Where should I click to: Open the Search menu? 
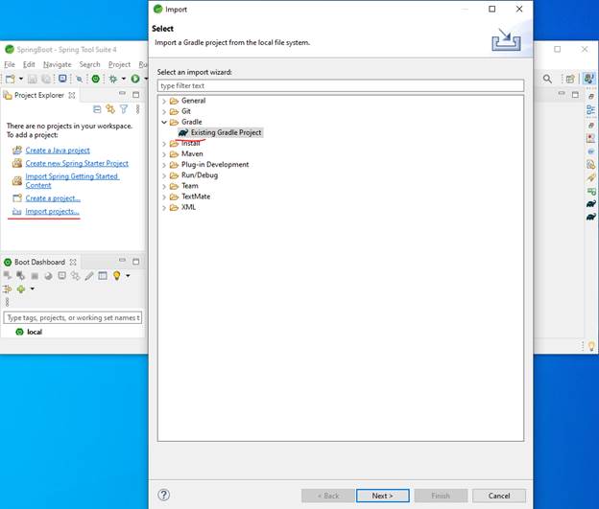90,64
